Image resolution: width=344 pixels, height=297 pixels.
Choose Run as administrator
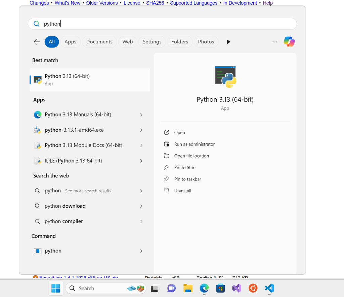(x=195, y=144)
